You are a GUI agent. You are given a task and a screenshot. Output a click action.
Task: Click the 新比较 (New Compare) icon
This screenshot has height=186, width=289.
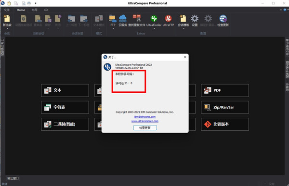point(7,19)
